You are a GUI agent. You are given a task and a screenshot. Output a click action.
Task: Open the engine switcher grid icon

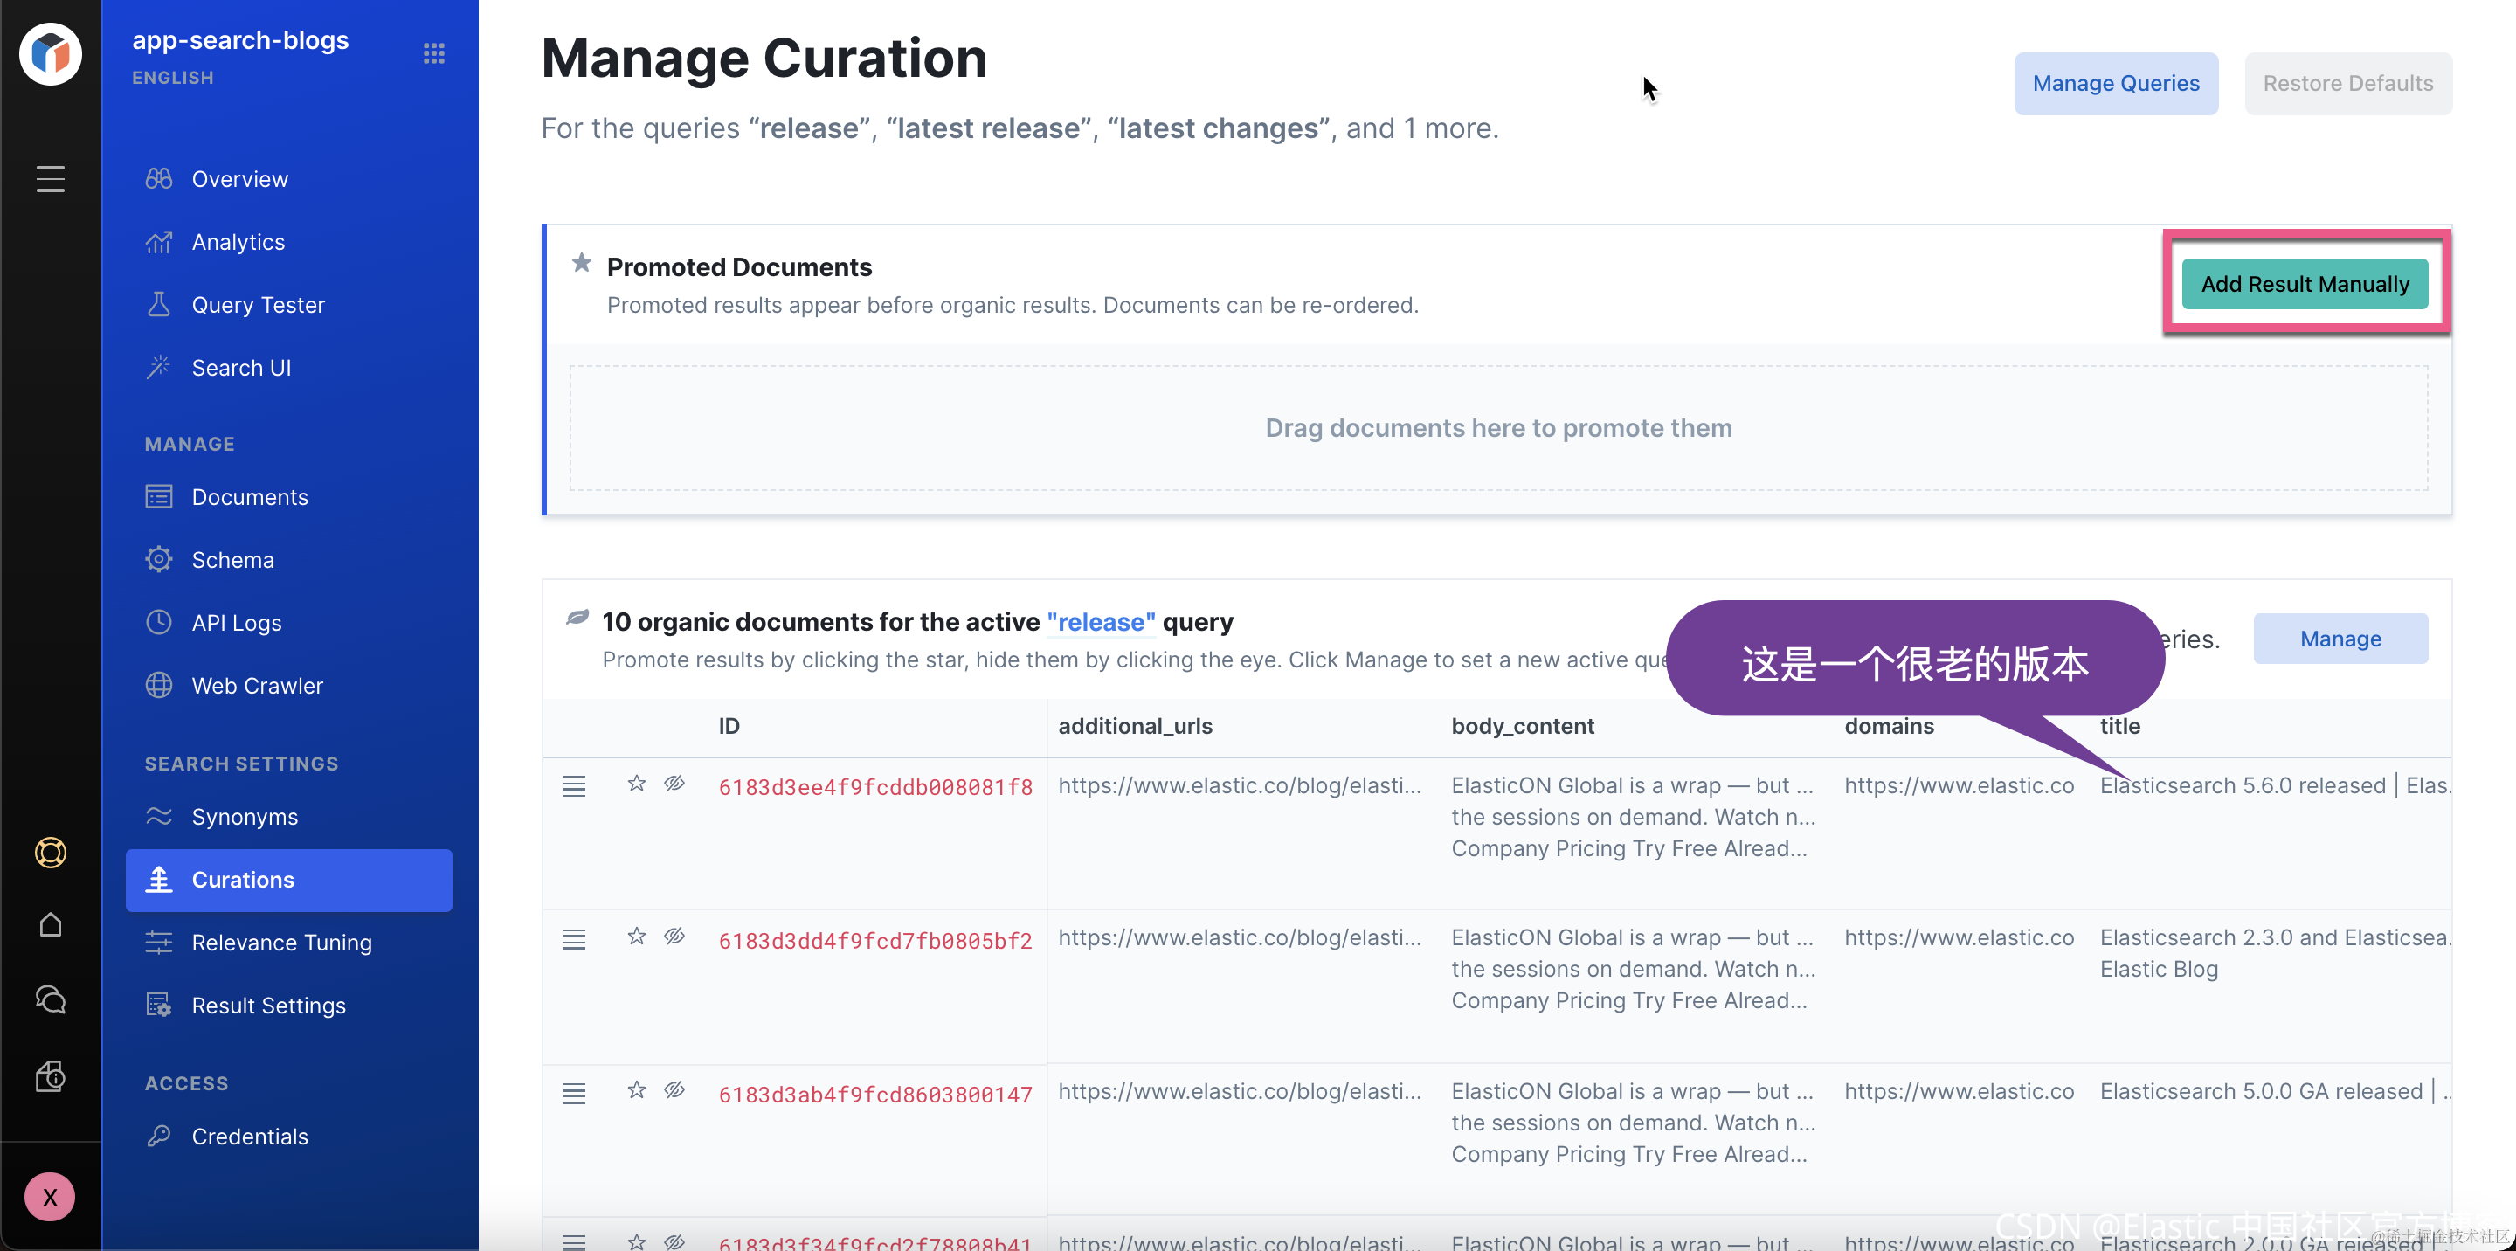coord(433,53)
